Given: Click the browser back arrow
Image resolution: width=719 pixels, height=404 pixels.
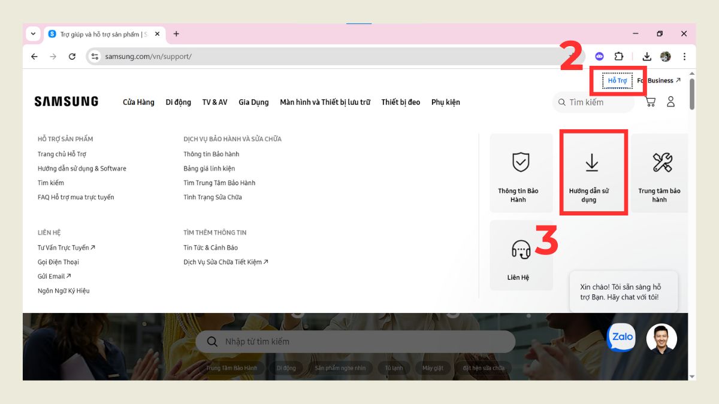Looking at the screenshot, I should click(34, 56).
